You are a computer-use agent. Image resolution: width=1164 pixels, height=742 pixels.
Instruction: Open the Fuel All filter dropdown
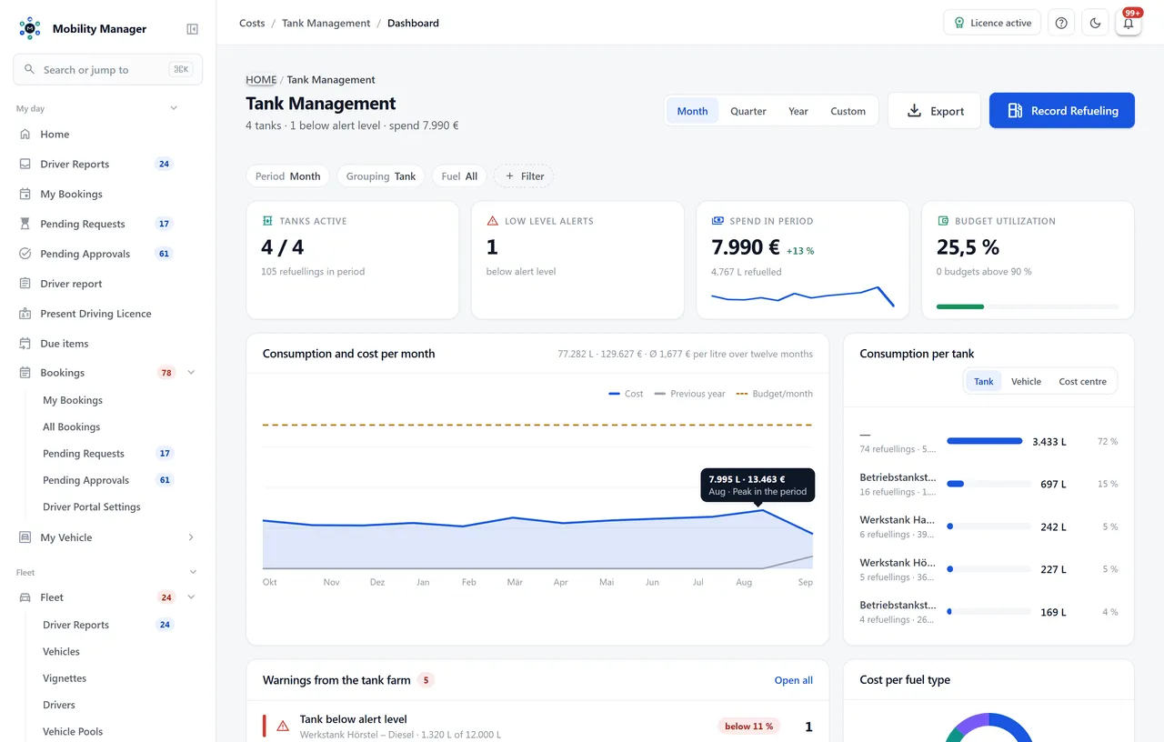459,176
